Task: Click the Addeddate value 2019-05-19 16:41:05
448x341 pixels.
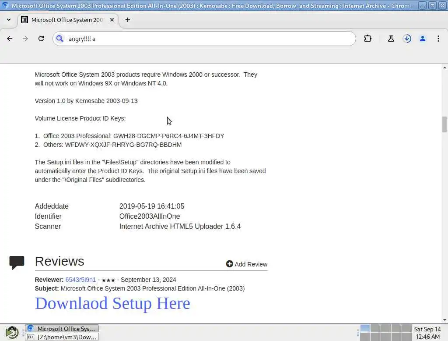Action: [x=152, y=206]
